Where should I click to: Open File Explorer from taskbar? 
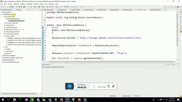15,99
